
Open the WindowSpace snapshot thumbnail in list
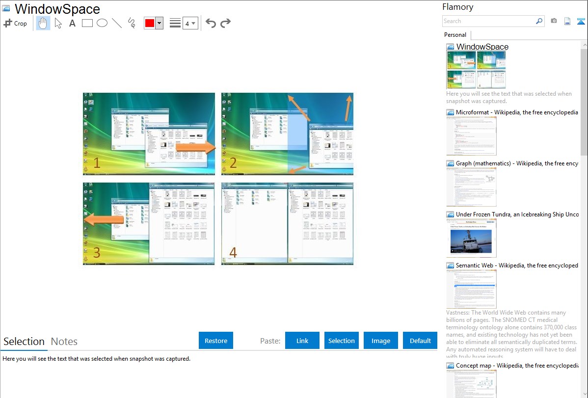click(x=476, y=70)
